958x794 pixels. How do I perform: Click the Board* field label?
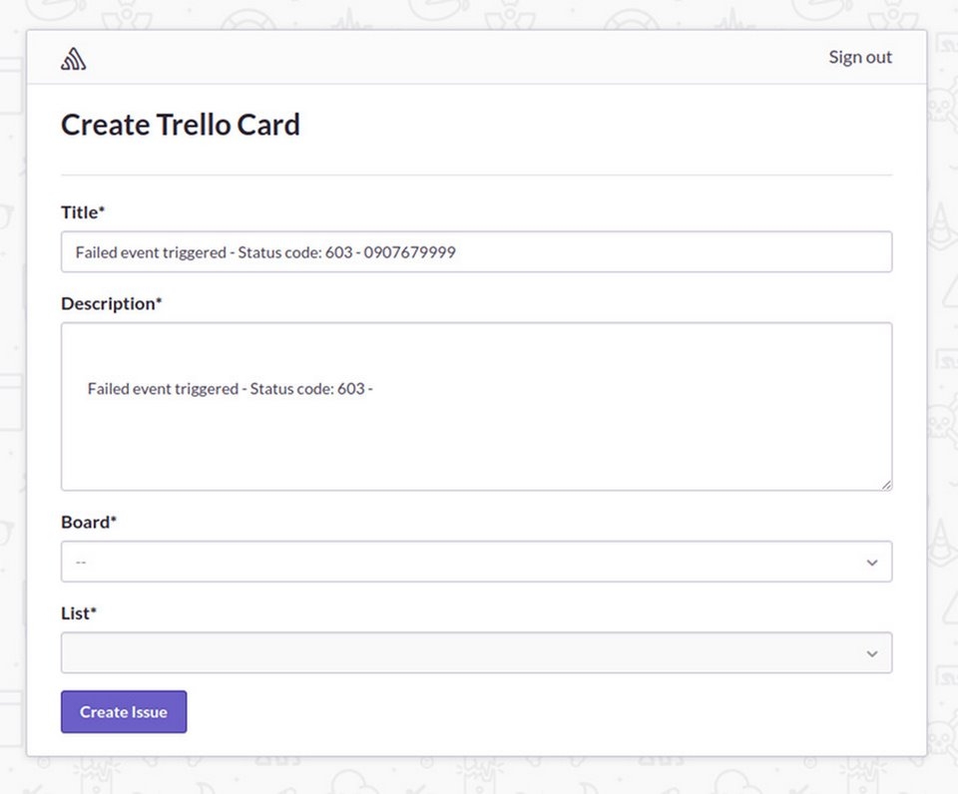click(89, 522)
